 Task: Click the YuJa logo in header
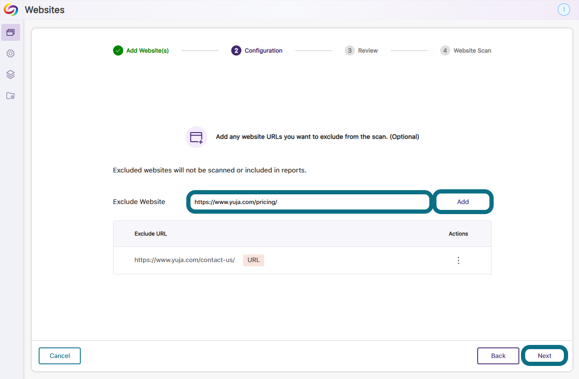tap(11, 10)
